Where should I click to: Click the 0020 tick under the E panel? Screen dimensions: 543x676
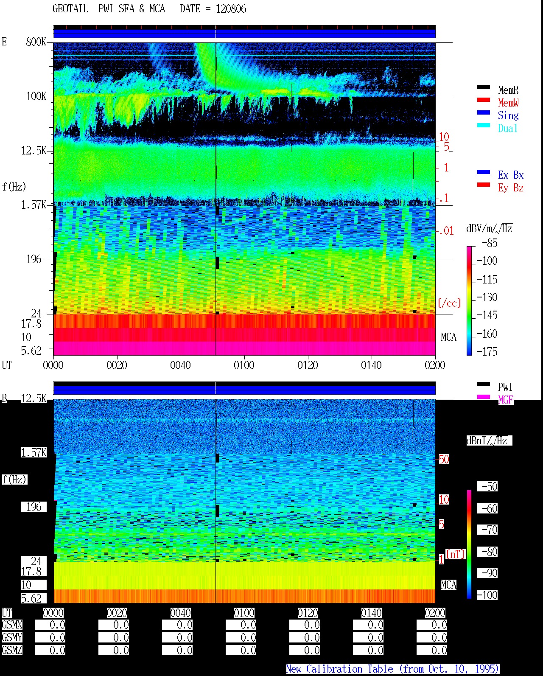click(117, 365)
